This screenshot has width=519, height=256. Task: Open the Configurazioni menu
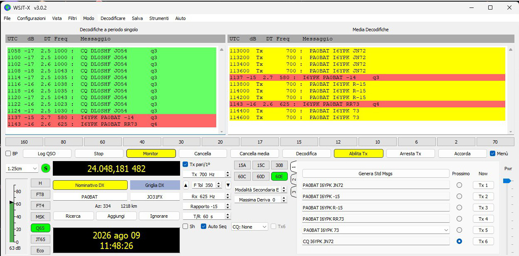coord(31,18)
